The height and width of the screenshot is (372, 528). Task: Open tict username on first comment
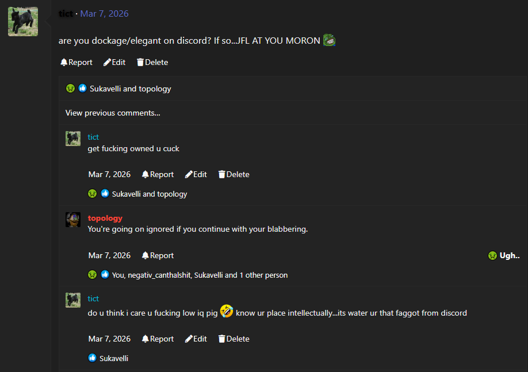tap(93, 137)
